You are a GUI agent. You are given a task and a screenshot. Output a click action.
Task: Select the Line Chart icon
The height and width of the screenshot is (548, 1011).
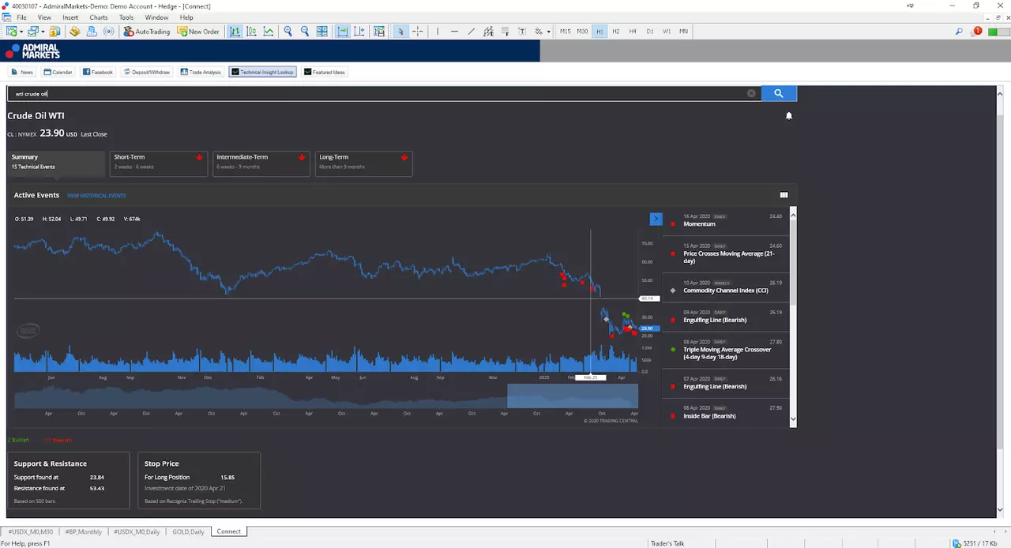[269, 32]
